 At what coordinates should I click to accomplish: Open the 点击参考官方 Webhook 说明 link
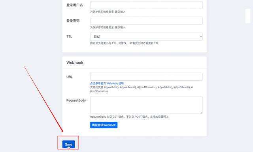[x=107, y=83]
